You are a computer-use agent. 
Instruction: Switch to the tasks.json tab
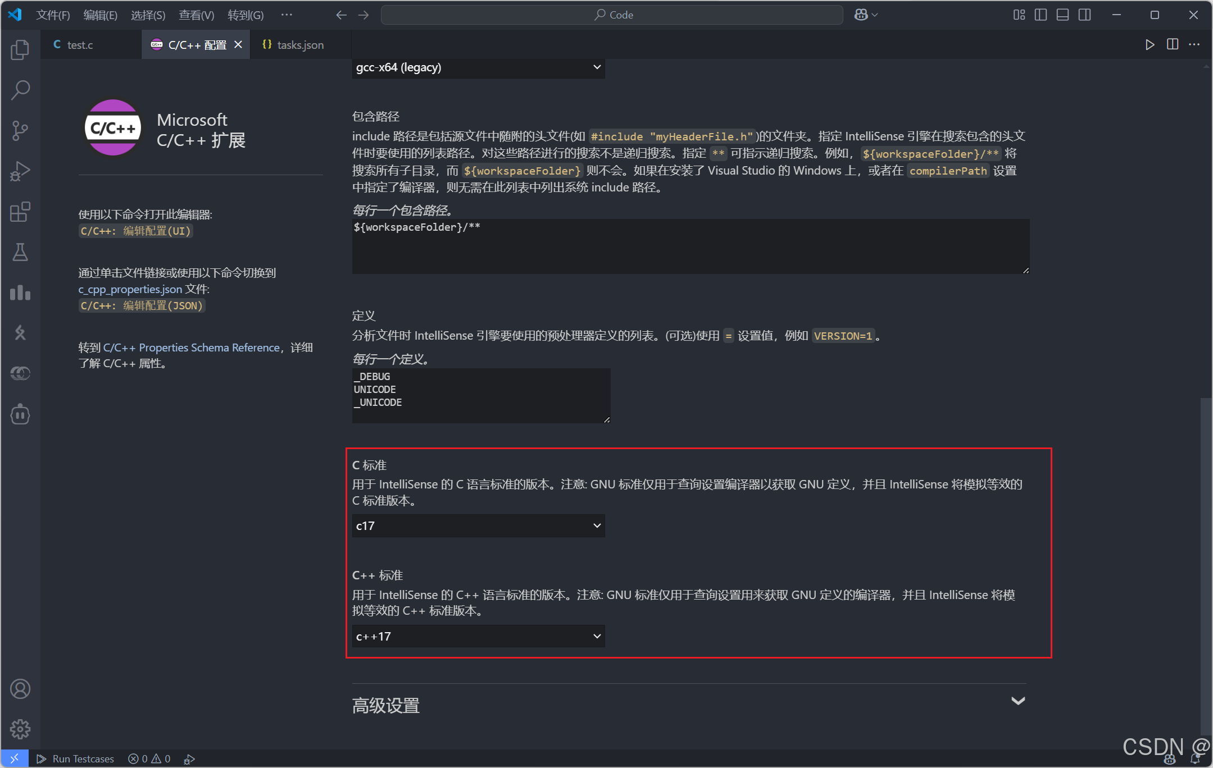coord(300,45)
